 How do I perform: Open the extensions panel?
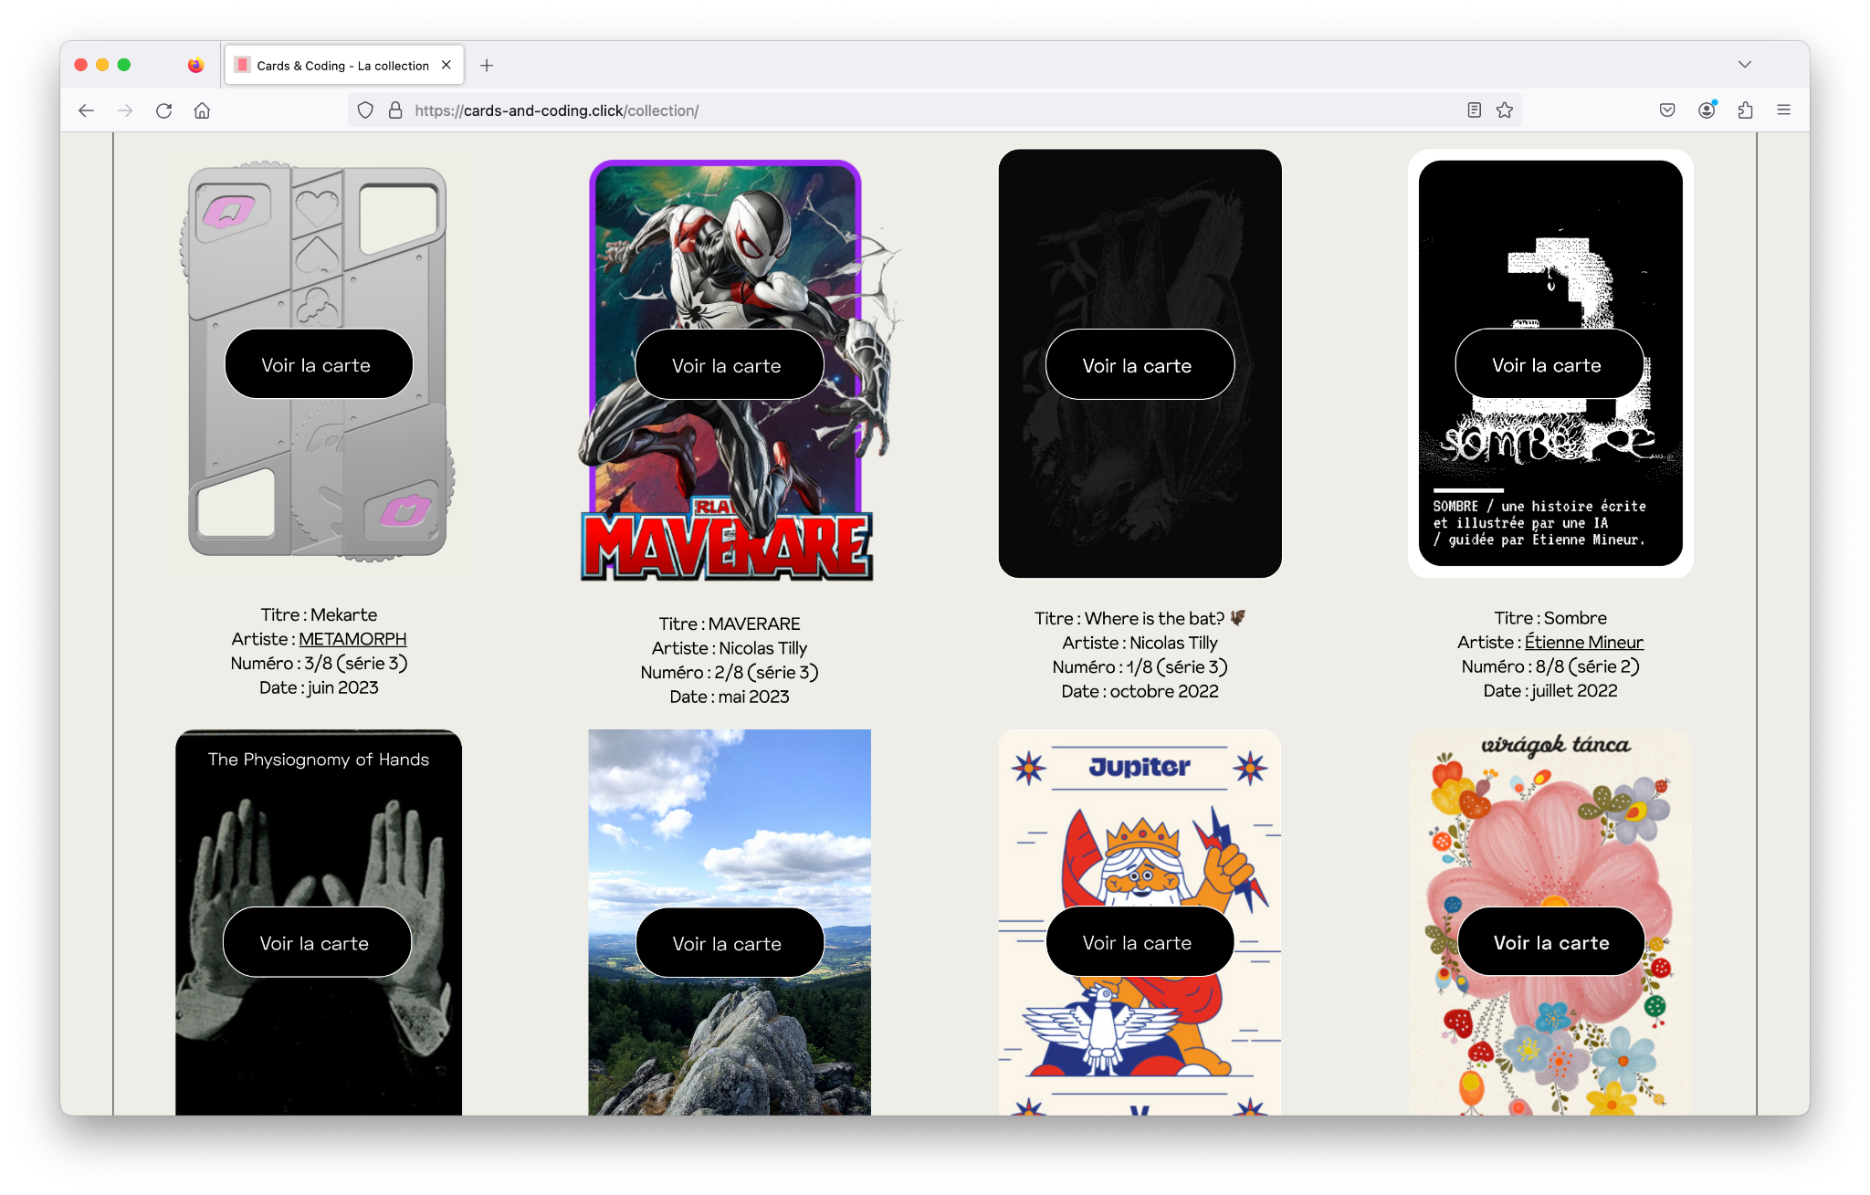[1745, 110]
